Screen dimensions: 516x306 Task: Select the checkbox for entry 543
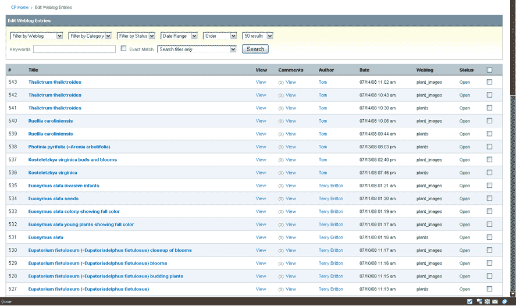489,82
